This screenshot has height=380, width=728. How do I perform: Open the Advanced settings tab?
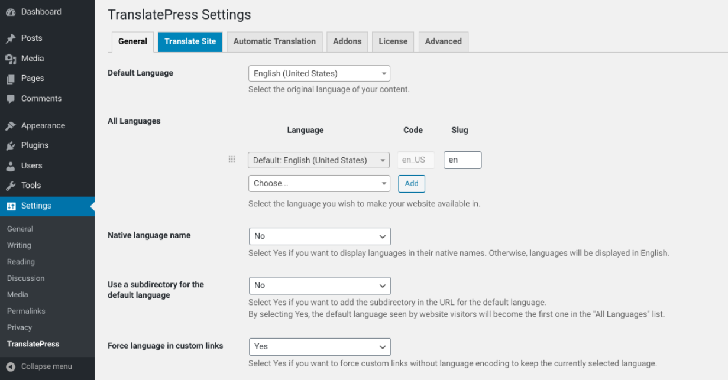pos(443,41)
